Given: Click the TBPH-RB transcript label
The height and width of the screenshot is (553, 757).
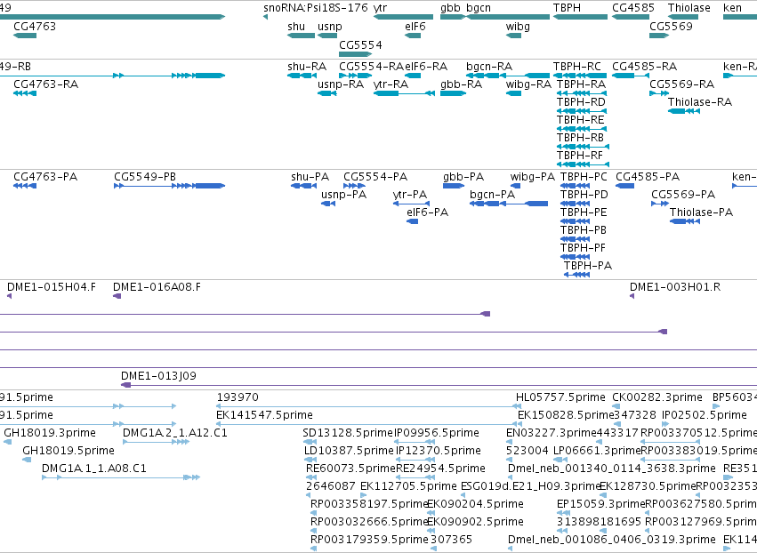Looking at the screenshot, I should [x=580, y=138].
